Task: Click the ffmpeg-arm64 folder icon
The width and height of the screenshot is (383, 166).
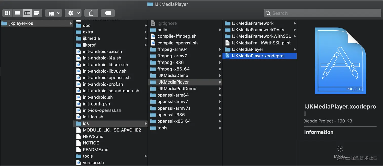Action: point(153,49)
